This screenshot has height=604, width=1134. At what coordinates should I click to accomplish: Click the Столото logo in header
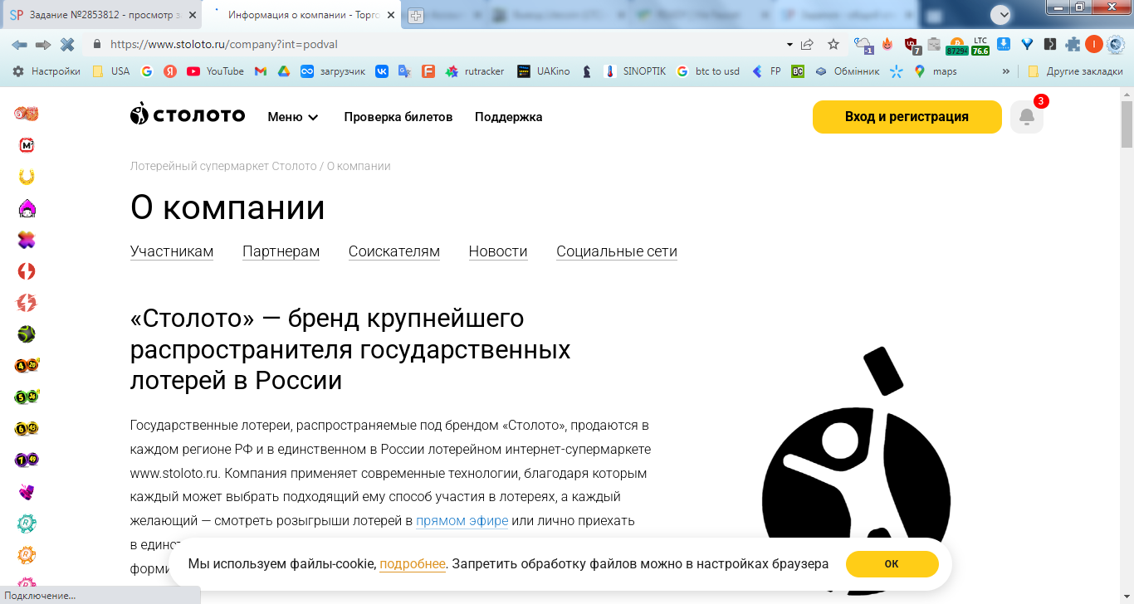pos(188,114)
